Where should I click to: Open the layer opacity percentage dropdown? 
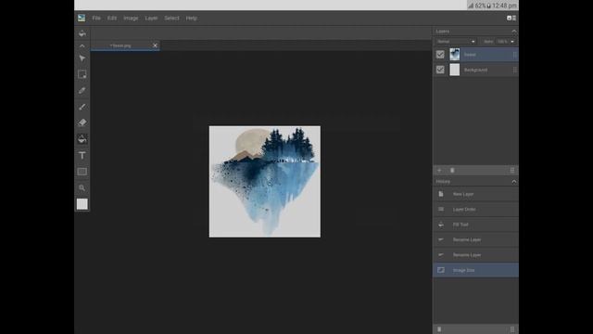coord(506,41)
